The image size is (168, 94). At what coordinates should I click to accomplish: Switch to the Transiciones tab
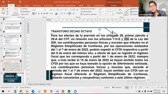(x=37, y=5)
